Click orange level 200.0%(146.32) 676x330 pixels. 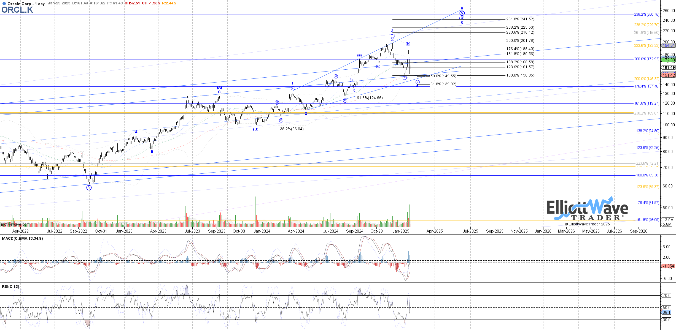click(x=647, y=79)
